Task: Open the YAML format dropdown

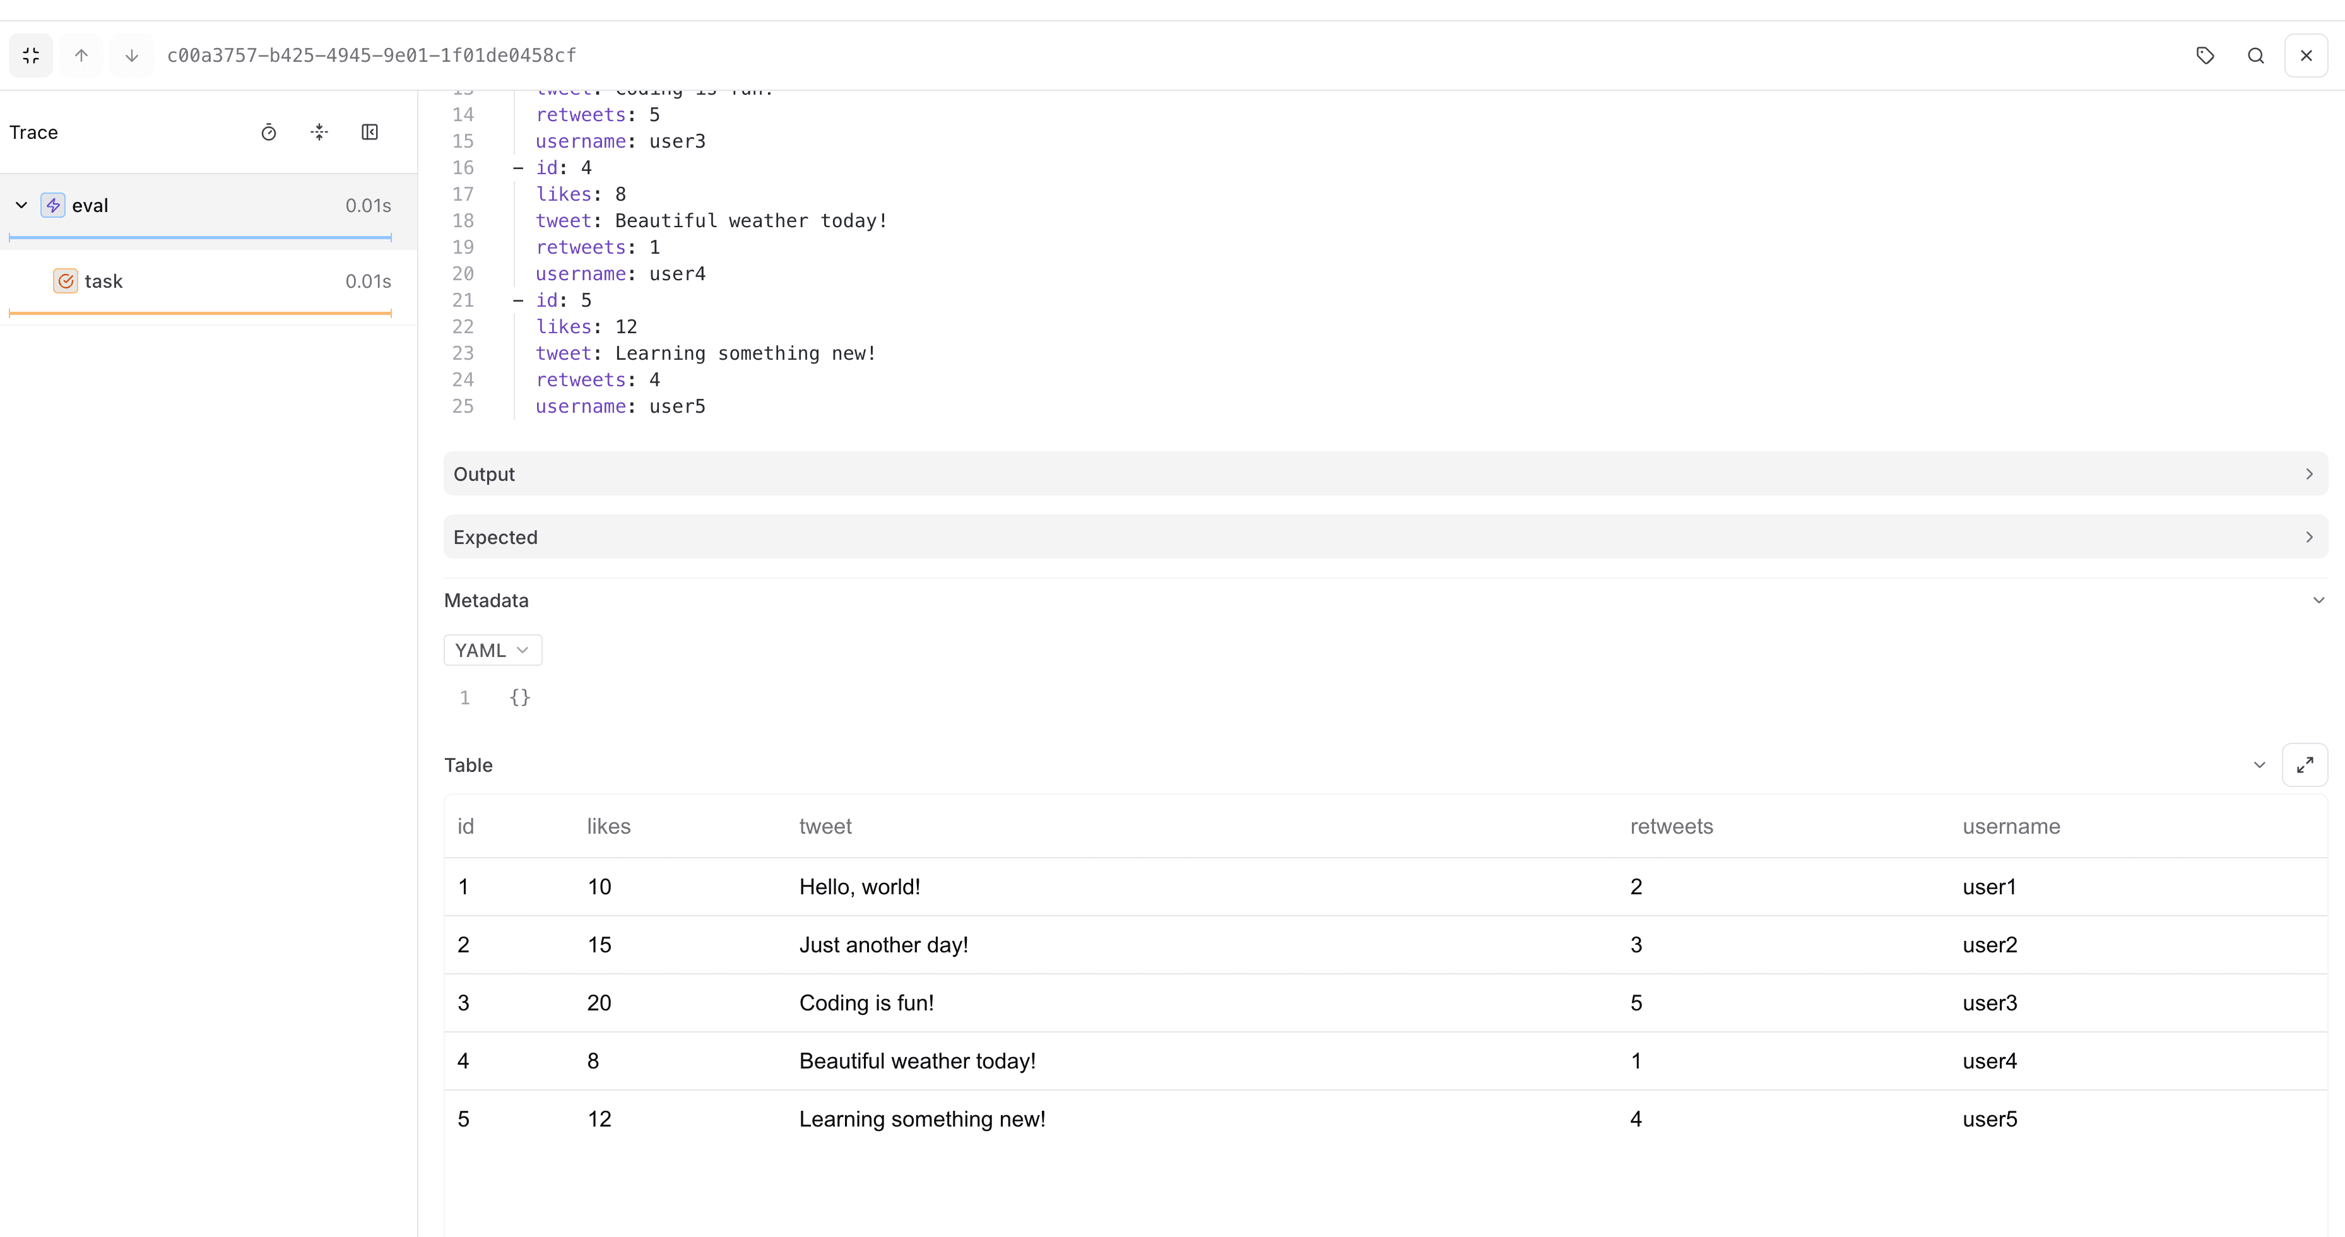Action: click(x=492, y=649)
